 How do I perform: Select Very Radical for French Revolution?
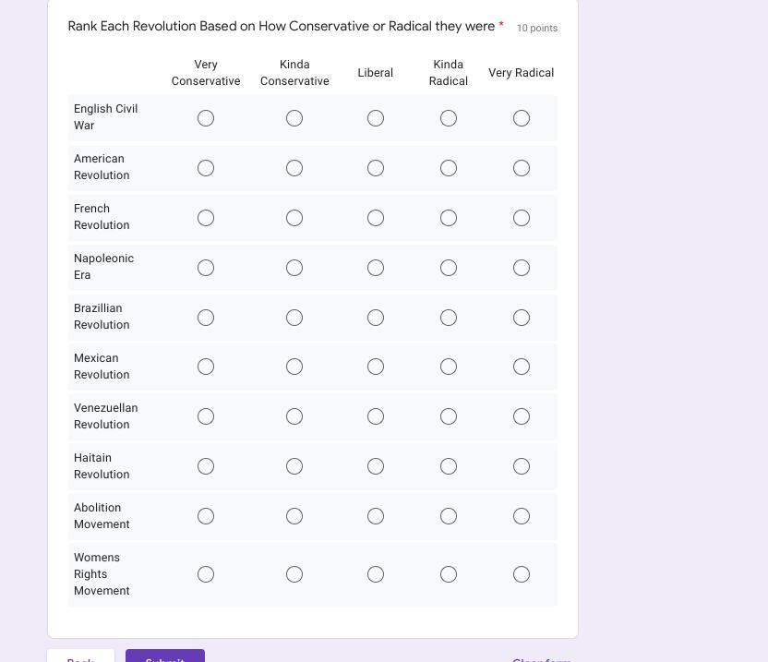tap(522, 218)
